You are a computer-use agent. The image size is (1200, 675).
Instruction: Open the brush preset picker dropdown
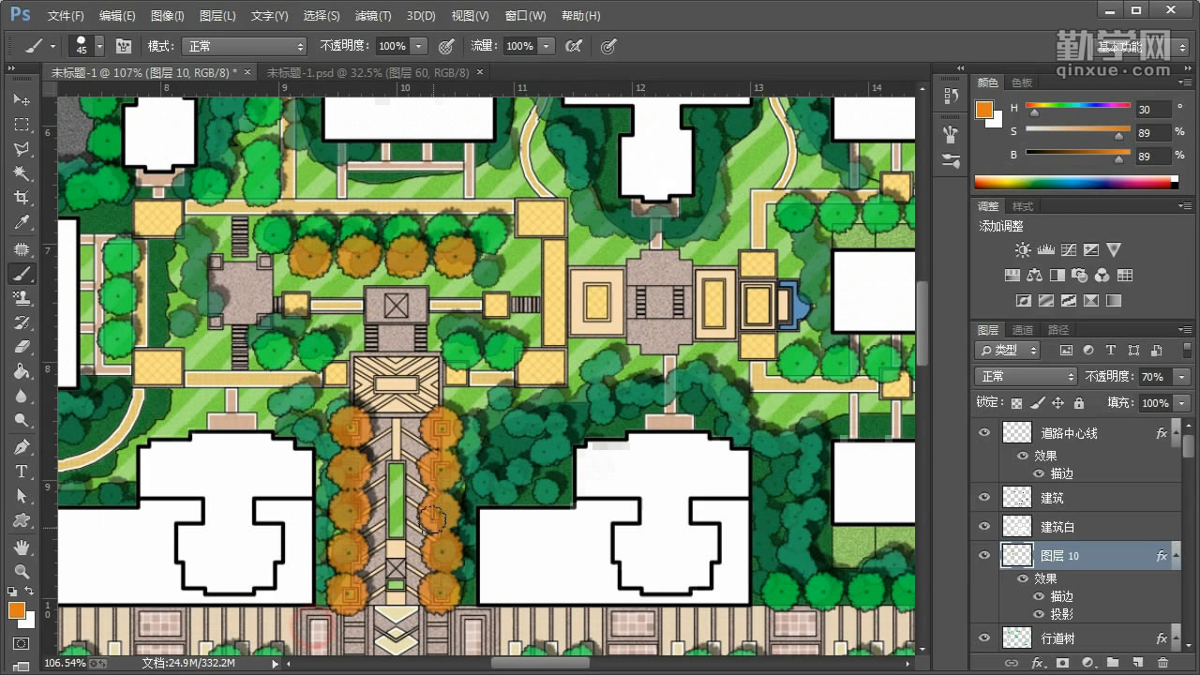tap(99, 46)
